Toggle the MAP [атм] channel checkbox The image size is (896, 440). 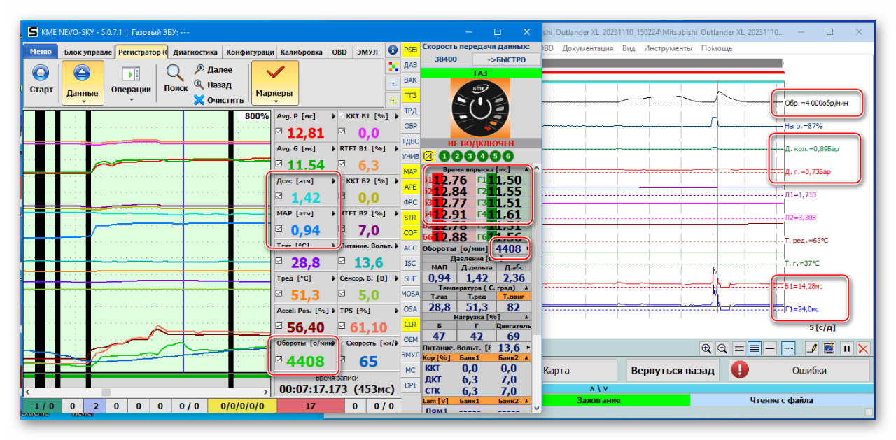[279, 229]
